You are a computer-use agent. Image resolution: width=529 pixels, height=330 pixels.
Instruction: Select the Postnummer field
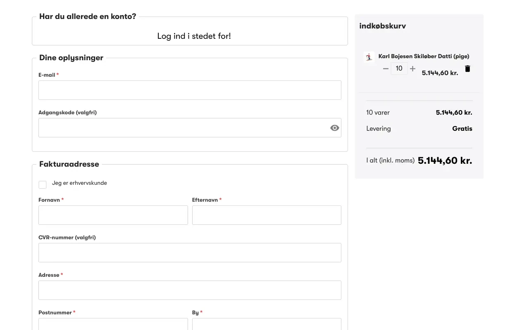point(113,324)
